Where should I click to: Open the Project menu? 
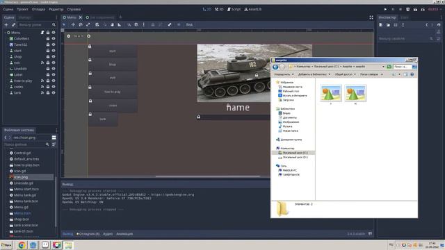coord(22,9)
